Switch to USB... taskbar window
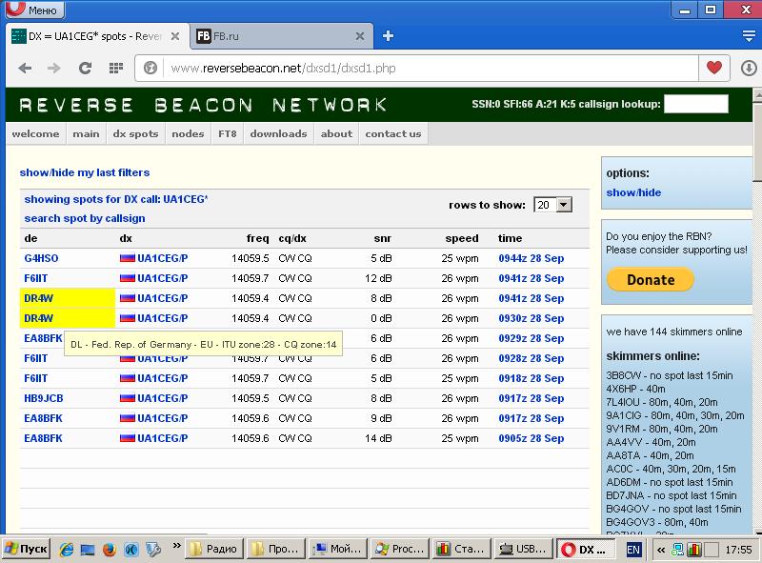The height and width of the screenshot is (563, 762). point(523,550)
